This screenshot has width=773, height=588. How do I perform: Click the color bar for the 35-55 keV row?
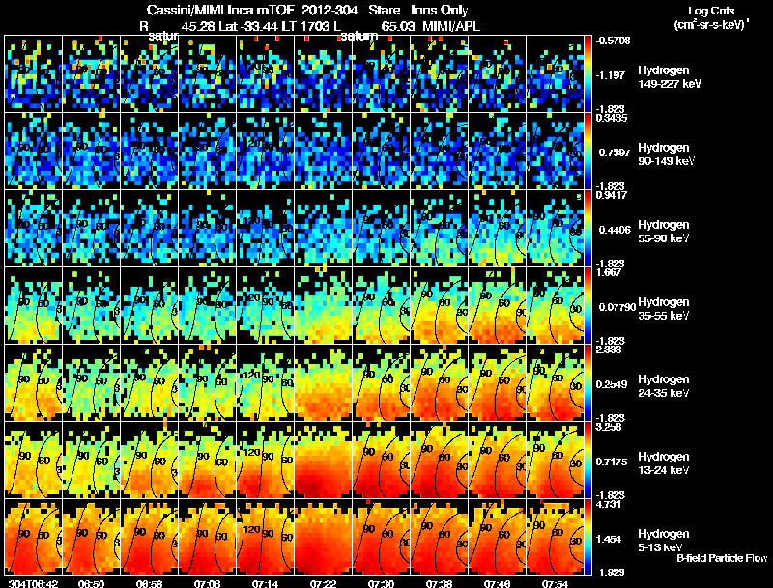[x=587, y=305]
